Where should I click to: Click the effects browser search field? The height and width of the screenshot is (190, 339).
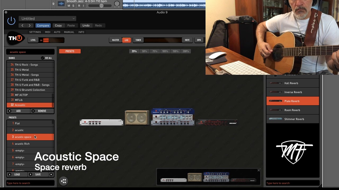pyautogui.click(x=292, y=183)
